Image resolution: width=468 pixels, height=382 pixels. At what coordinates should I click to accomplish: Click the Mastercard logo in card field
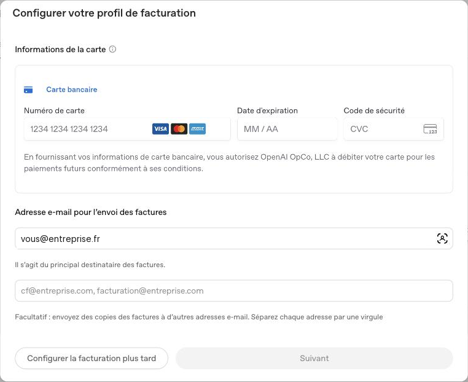click(x=179, y=129)
